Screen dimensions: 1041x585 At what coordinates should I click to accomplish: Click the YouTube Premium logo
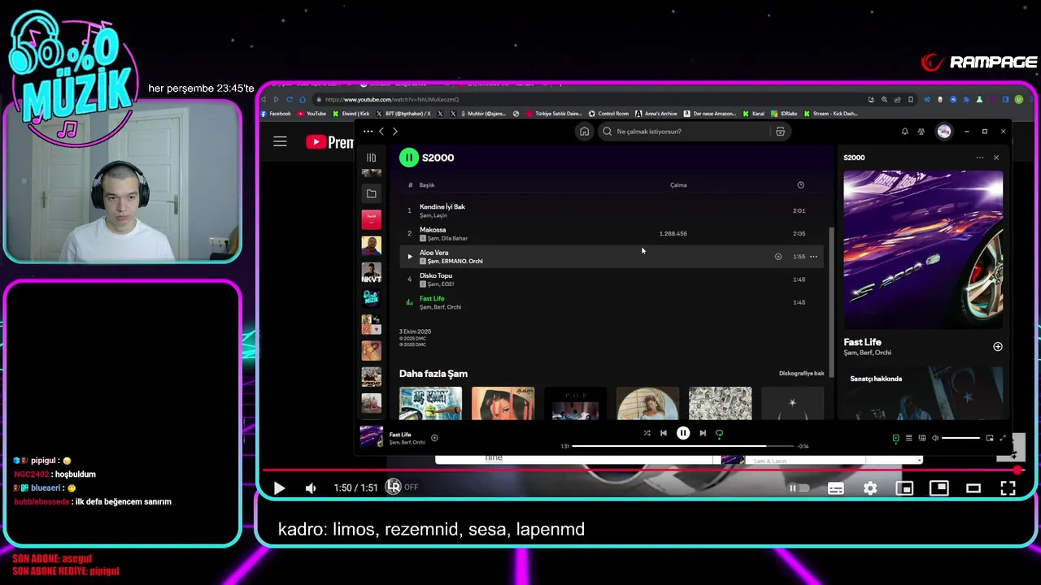click(329, 142)
